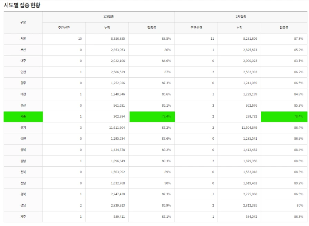Click the 경기 row label

23,128
